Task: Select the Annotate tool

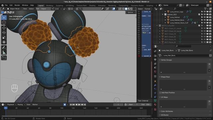Action: pyautogui.click(x=4, y=48)
